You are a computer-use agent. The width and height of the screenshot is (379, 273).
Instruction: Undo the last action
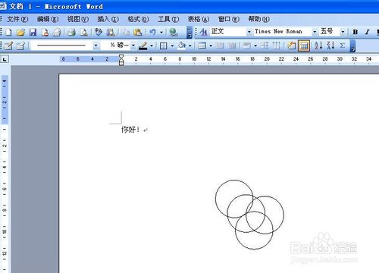click(152, 32)
